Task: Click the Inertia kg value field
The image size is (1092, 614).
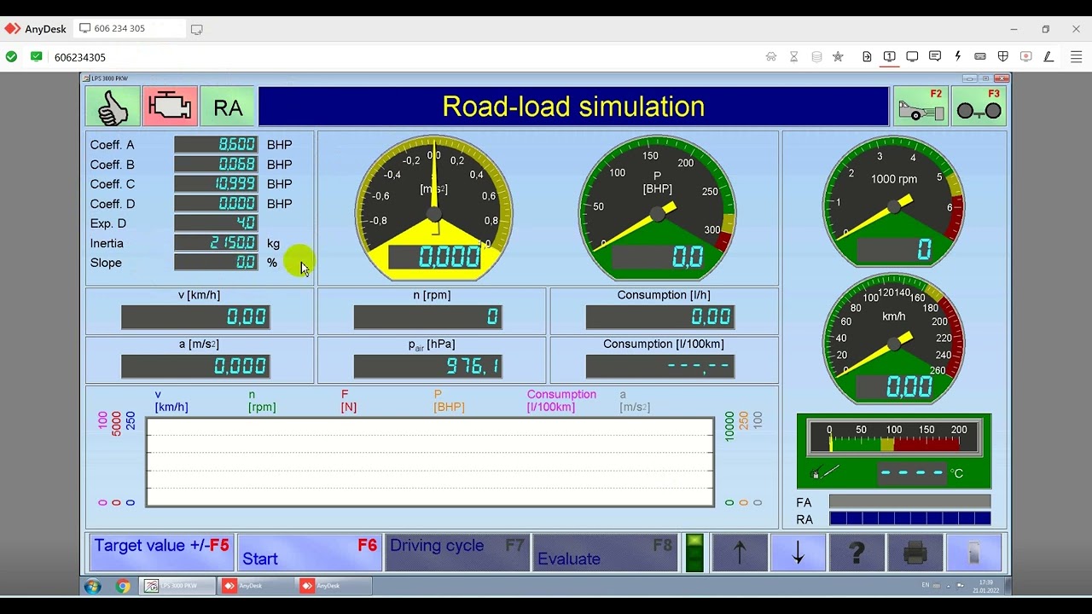Action: 216,243
